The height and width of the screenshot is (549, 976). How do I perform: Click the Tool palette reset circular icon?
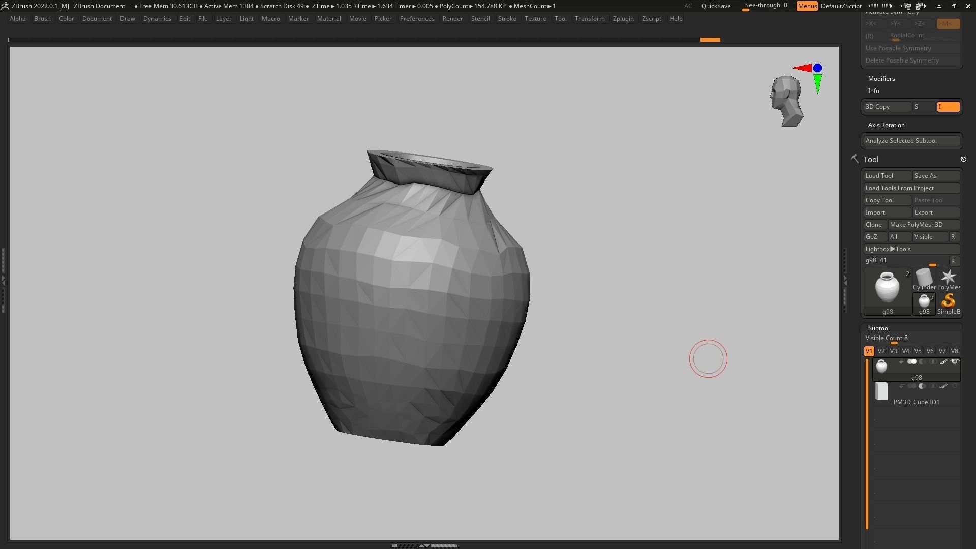point(963,160)
